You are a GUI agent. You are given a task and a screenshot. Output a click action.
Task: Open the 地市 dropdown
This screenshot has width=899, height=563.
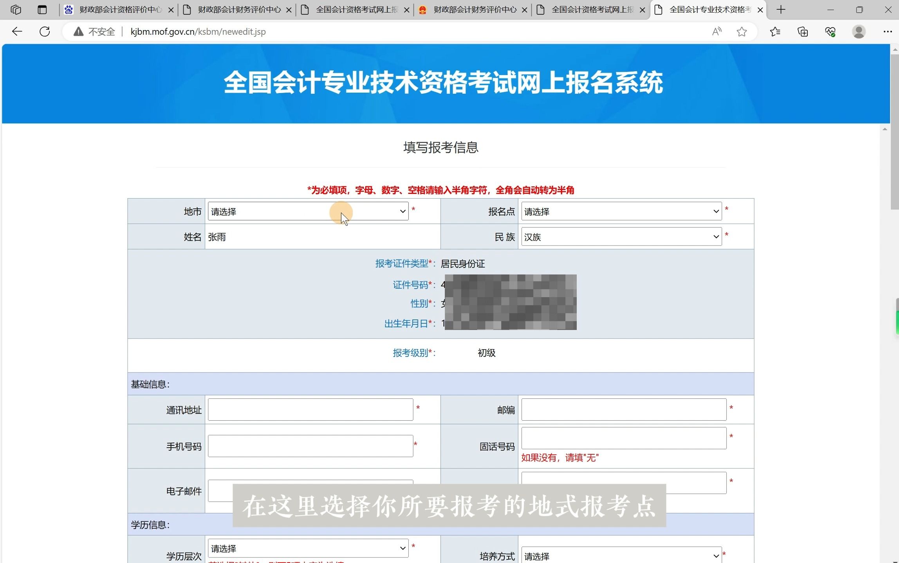[x=308, y=211]
